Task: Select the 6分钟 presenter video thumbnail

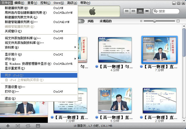Action: [x=115, y=100]
